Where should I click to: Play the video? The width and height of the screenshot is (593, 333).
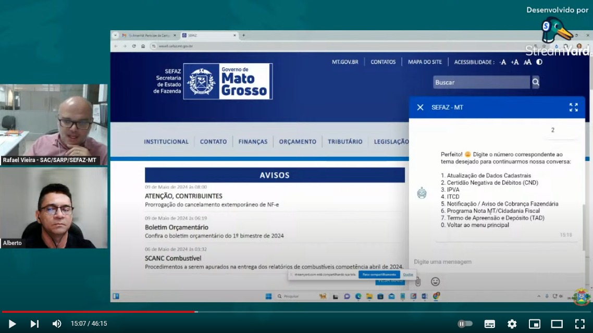tap(12, 324)
